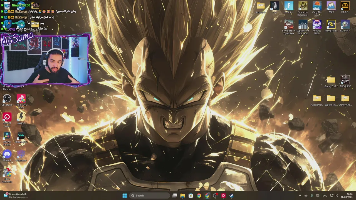
Task: Open Steam from the taskbar
Action: tap(231, 196)
